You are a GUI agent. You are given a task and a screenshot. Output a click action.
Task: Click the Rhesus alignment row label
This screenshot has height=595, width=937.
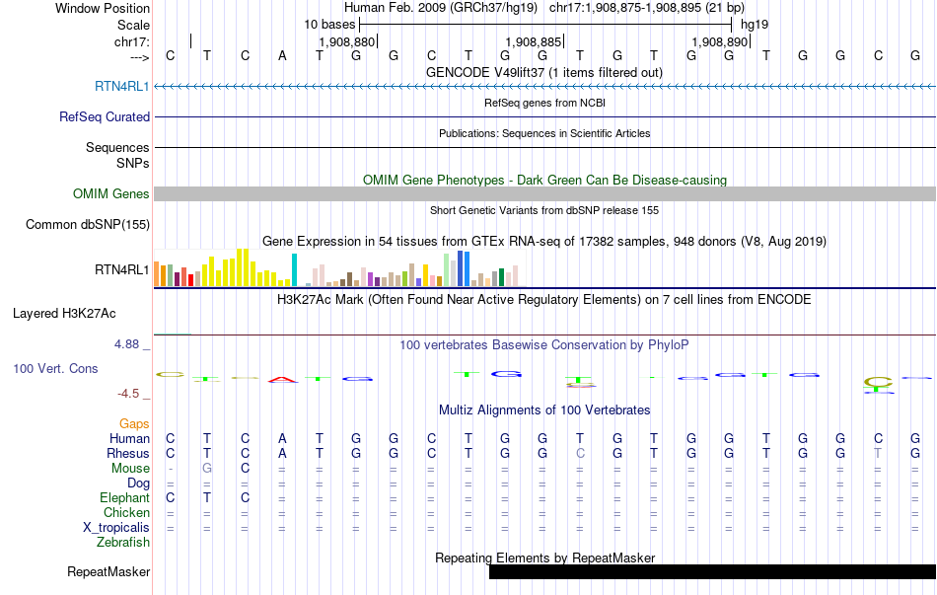pyautogui.click(x=128, y=454)
